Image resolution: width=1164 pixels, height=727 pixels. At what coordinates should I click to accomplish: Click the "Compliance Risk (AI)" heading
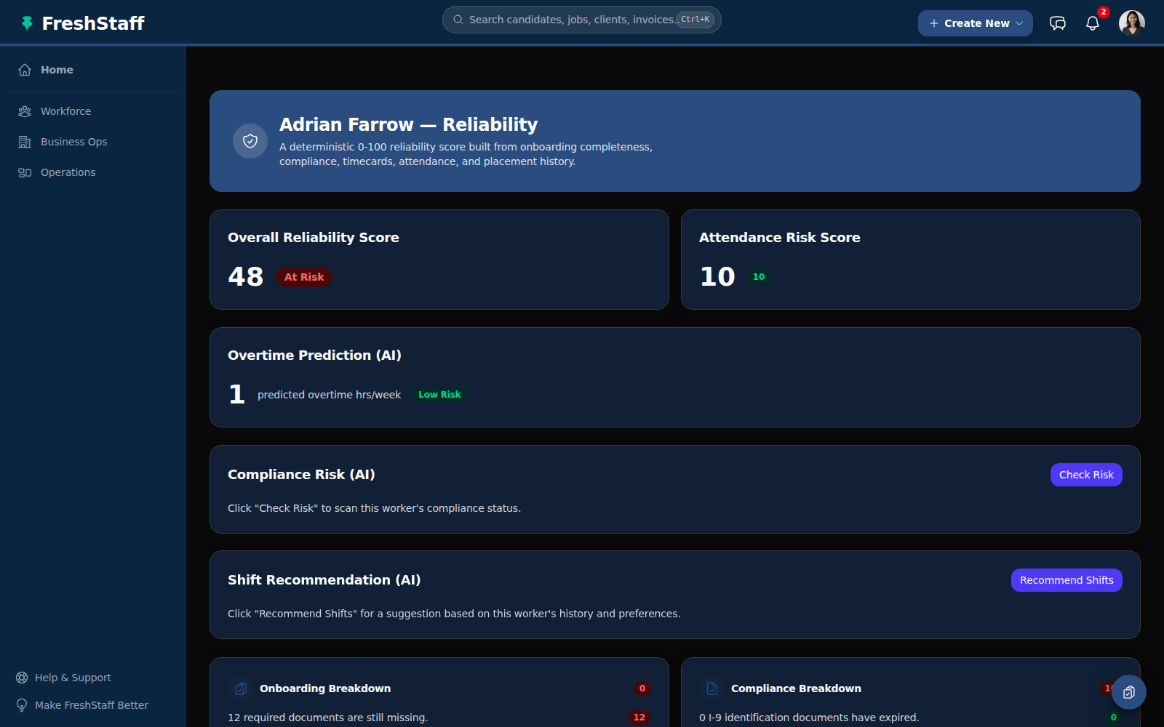click(301, 475)
